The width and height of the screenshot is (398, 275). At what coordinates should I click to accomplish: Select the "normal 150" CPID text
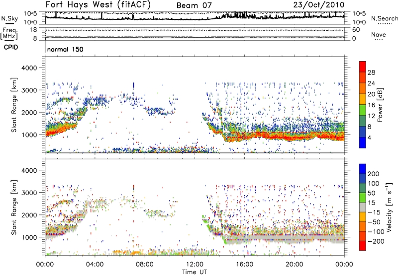coord(65,49)
